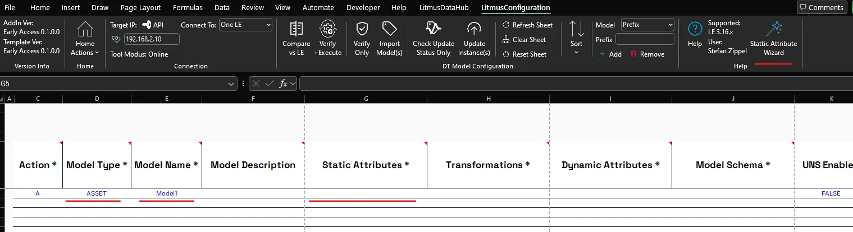Click the Verify Only shield icon
Viewport: 853px width, 232px height.
pos(362,29)
